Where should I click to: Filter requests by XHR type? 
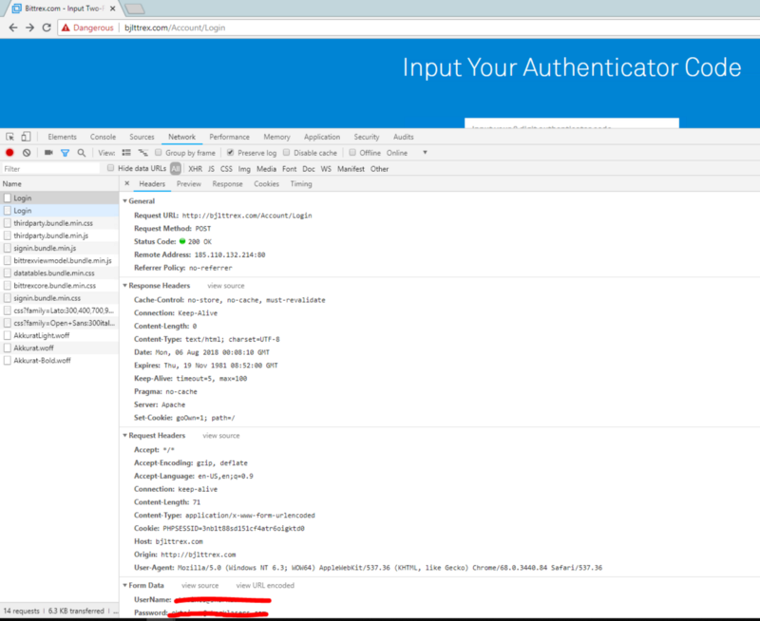(x=196, y=169)
